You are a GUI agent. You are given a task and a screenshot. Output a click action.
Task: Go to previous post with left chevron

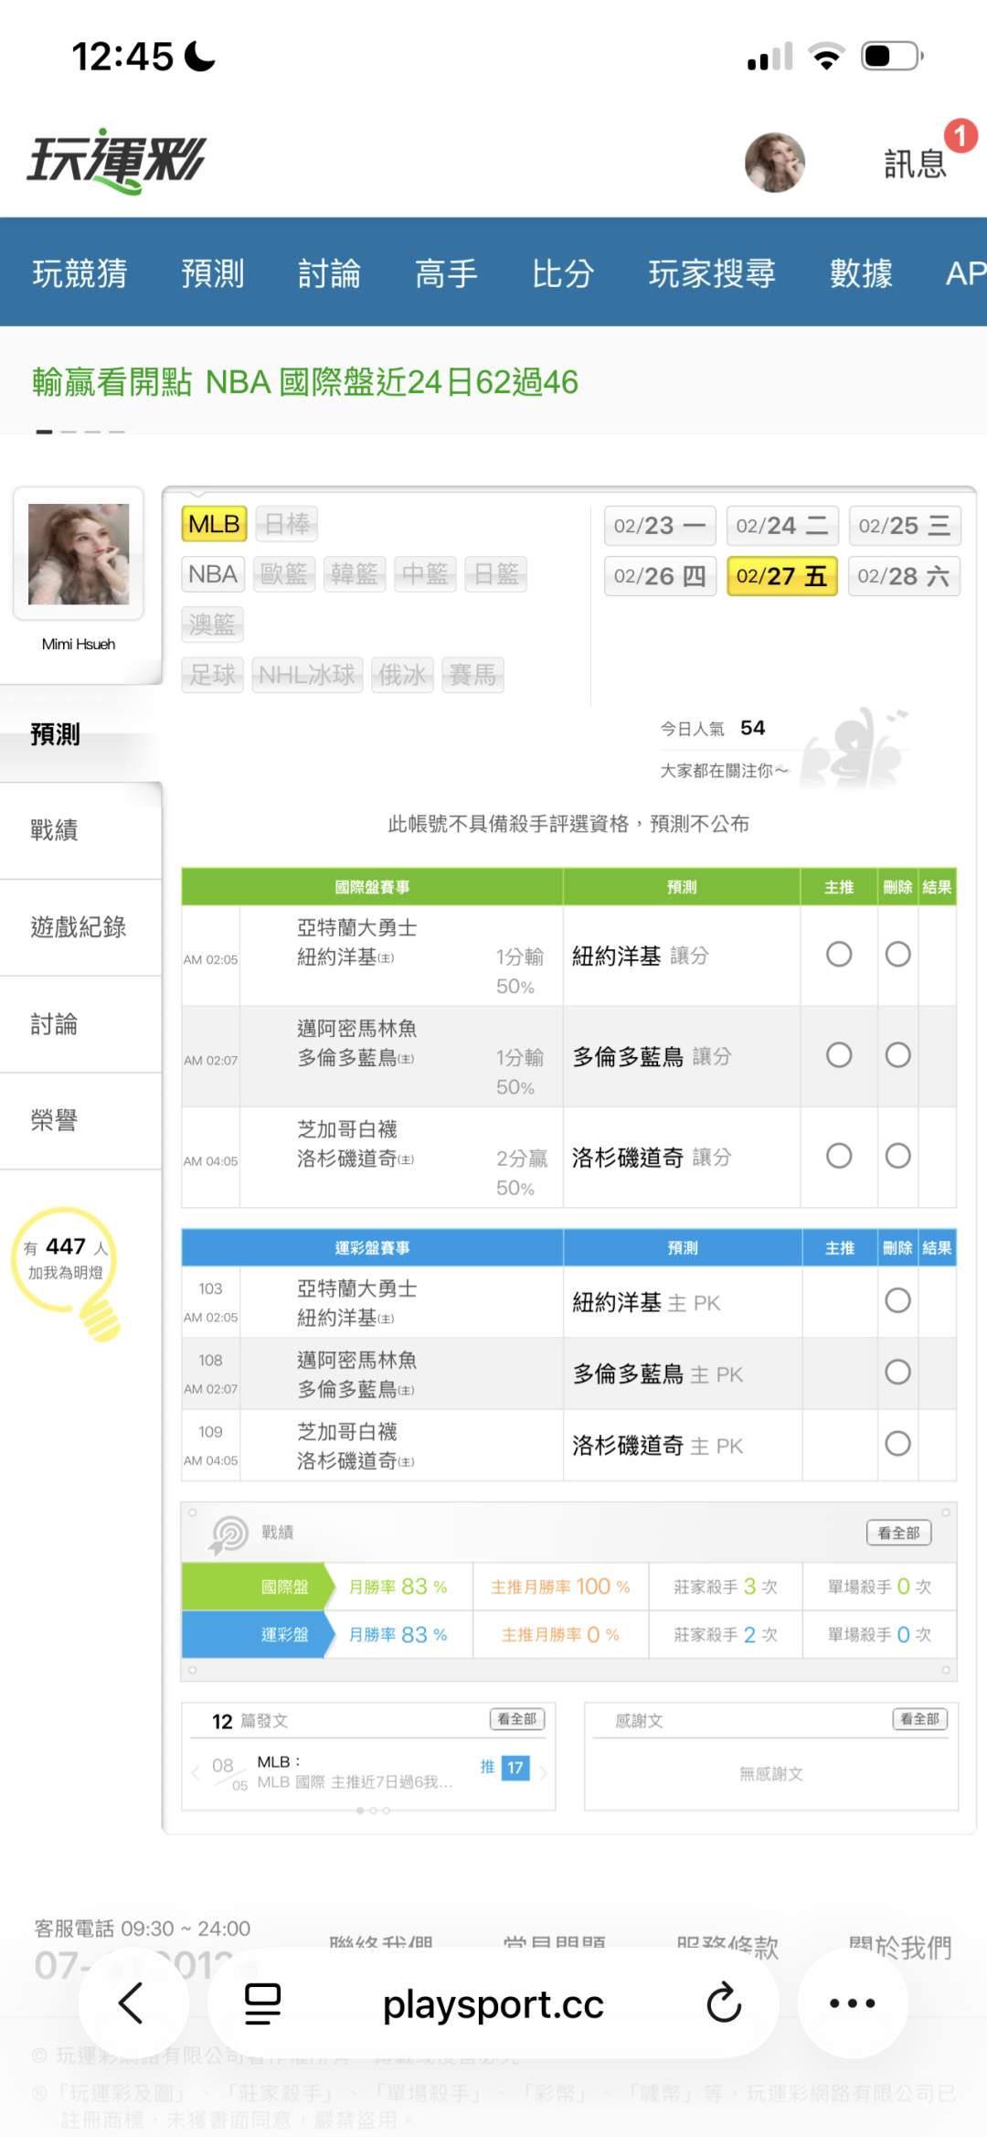(196, 1772)
